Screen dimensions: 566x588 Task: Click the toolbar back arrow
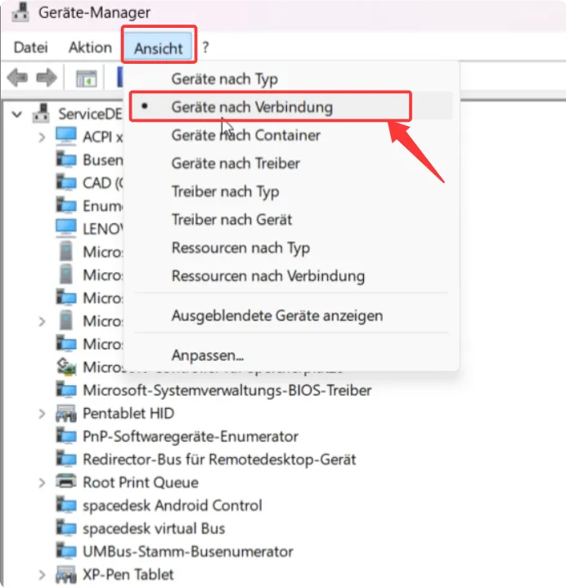(x=17, y=78)
